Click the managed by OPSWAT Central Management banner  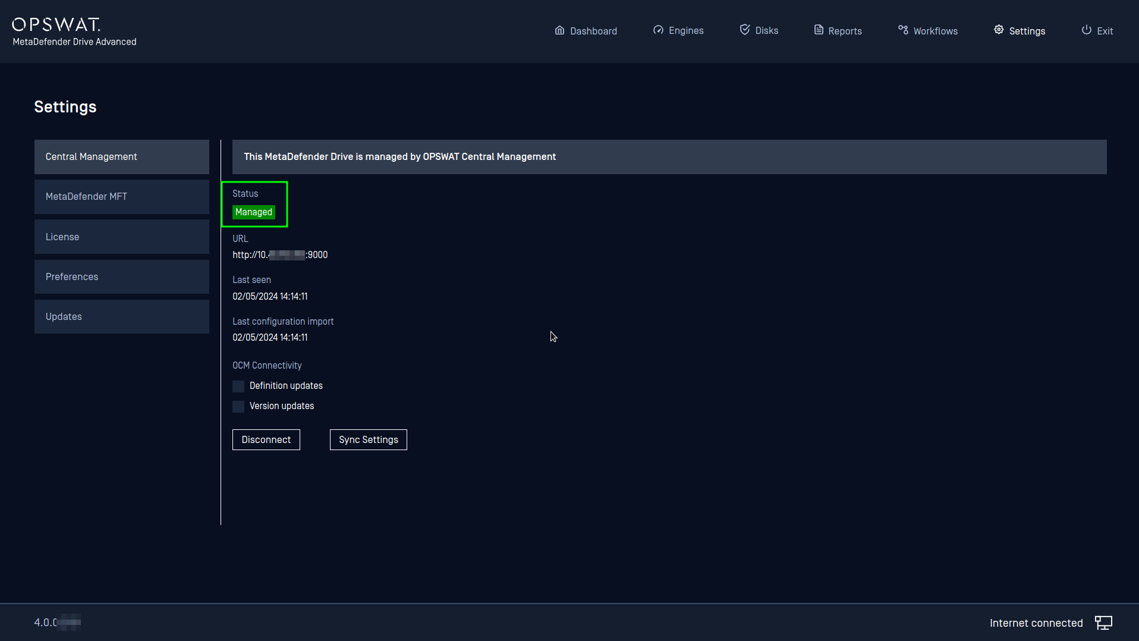tap(669, 157)
